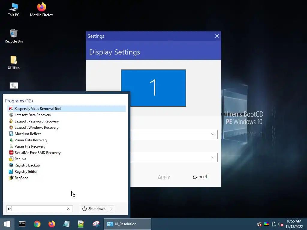307x230 pixels.
Task: Launch Firefox from the taskbar
Action: [52, 224]
